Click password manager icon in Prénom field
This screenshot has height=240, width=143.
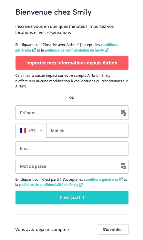(123, 113)
